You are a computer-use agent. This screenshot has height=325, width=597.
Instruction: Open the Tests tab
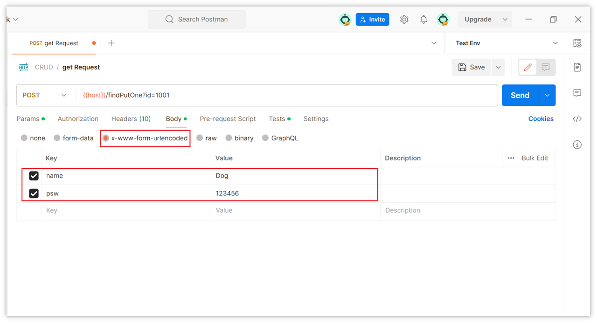pos(280,119)
